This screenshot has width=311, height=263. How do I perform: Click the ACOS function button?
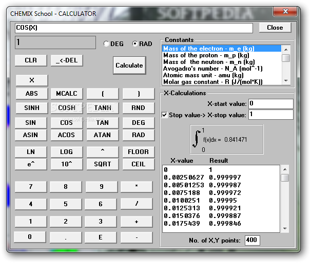67,135
